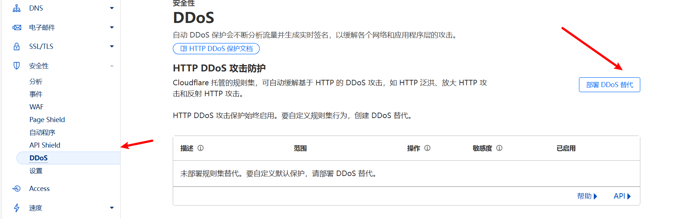Click 部署 DDoS 替代 button
The width and height of the screenshot is (690, 219).
[x=609, y=85]
